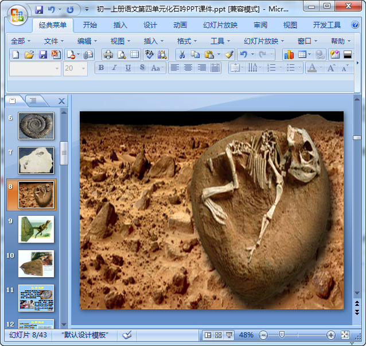The height and width of the screenshot is (346, 366).
Task: Open the font size dropdown
Action: point(83,68)
